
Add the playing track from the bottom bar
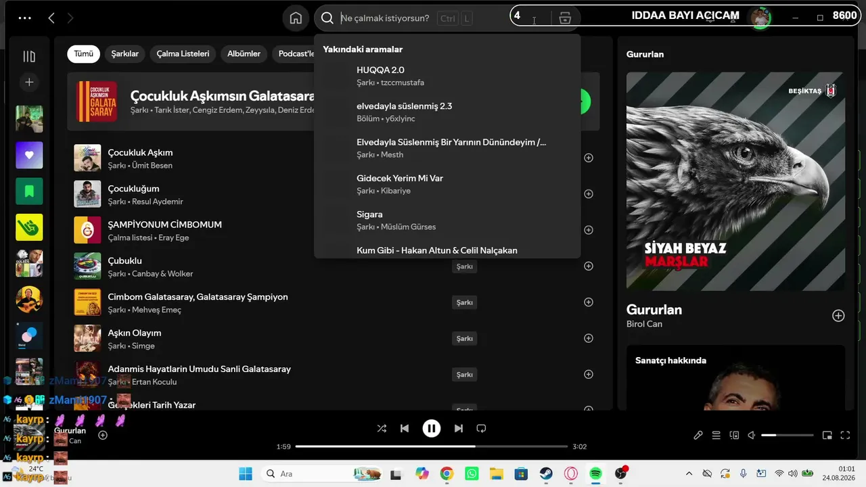click(103, 435)
